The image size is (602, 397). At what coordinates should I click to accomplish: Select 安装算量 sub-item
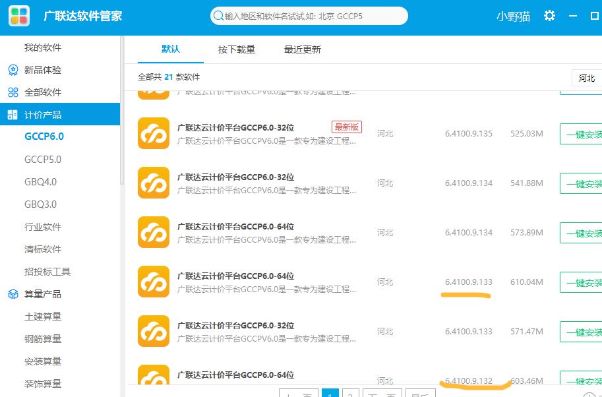click(x=43, y=361)
